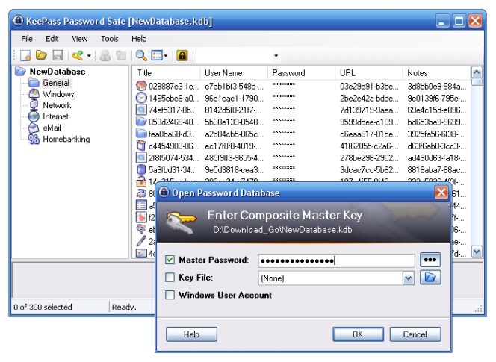Click notes cell 69e4c15d-e896...

pos(436,110)
